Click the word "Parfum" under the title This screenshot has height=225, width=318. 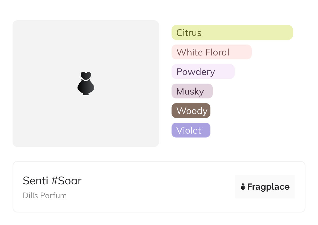click(x=56, y=195)
